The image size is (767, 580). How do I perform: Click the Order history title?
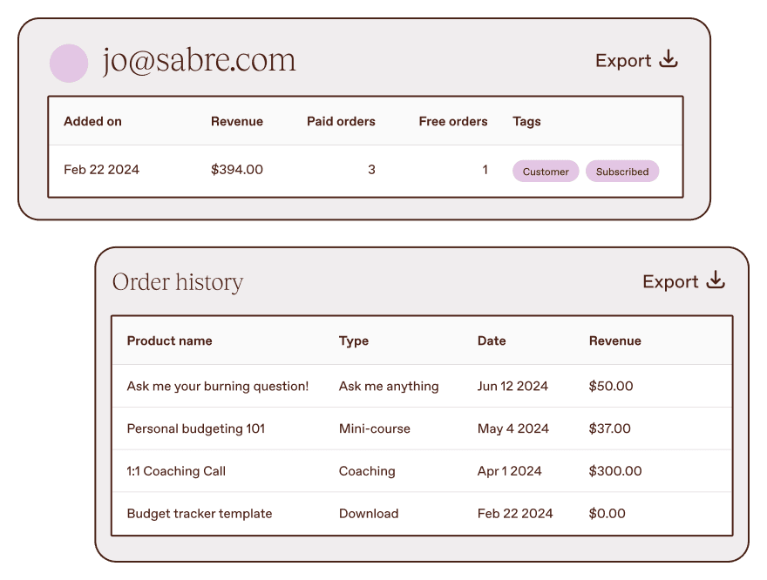(178, 282)
